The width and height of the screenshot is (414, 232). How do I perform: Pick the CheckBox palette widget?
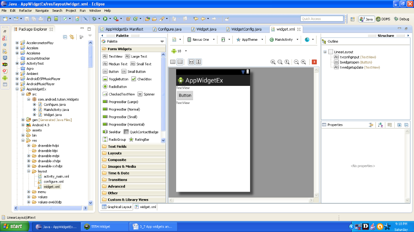(x=142, y=79)
